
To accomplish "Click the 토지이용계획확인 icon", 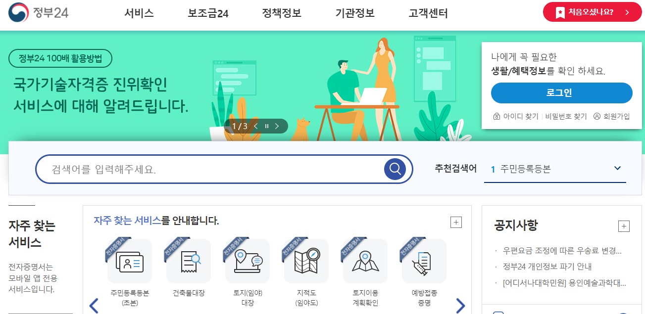I will pyautogui.click(x=365, y=261).
